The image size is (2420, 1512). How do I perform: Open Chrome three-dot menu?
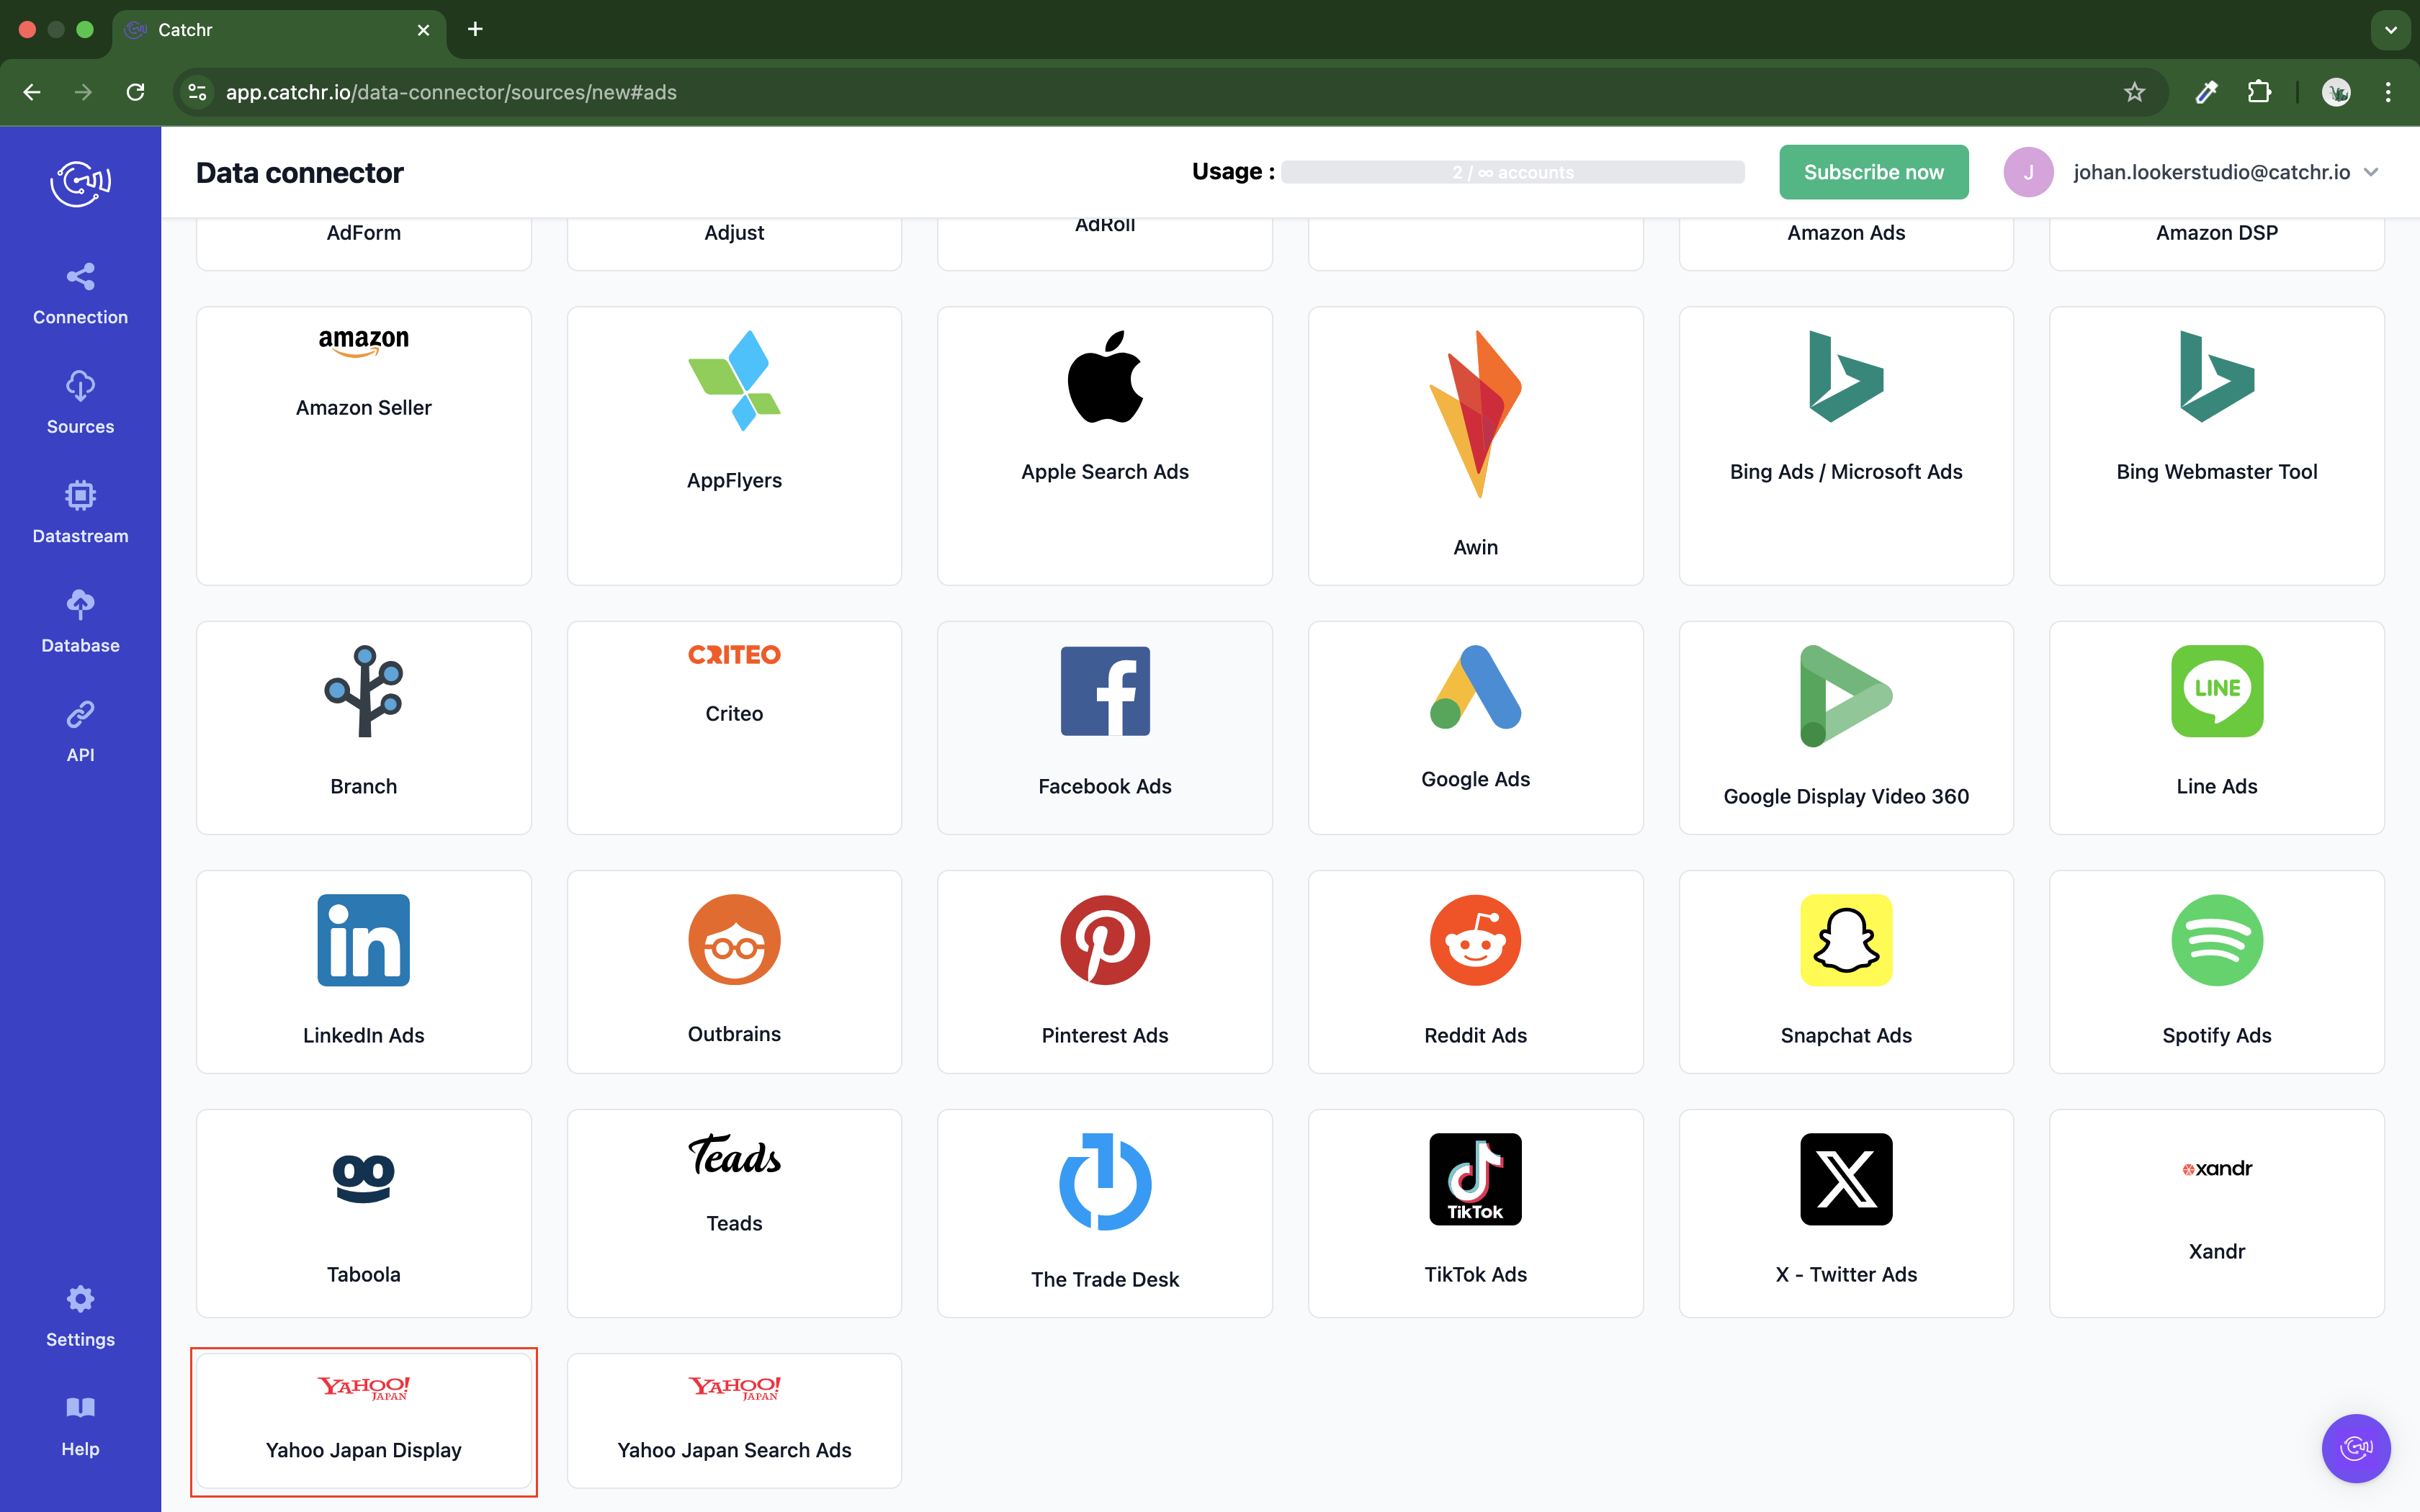(2388, 92)
